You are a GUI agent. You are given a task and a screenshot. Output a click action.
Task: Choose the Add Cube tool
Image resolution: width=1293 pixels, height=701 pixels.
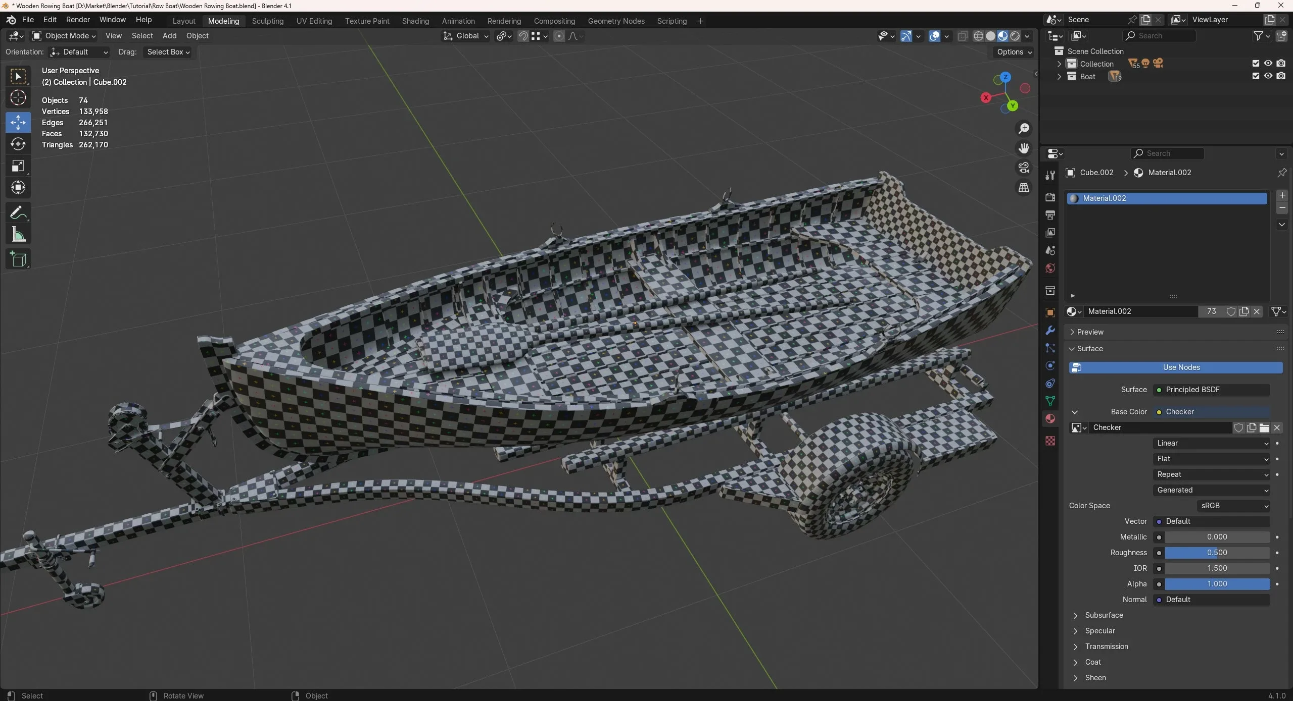tap(18, 259)
